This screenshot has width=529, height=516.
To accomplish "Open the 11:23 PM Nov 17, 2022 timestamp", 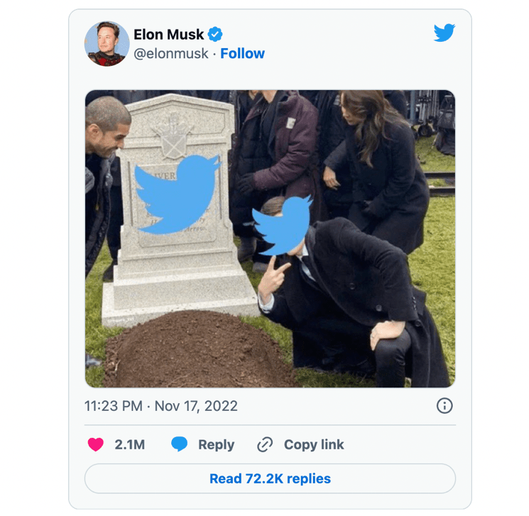I will [x=161, y=407].
